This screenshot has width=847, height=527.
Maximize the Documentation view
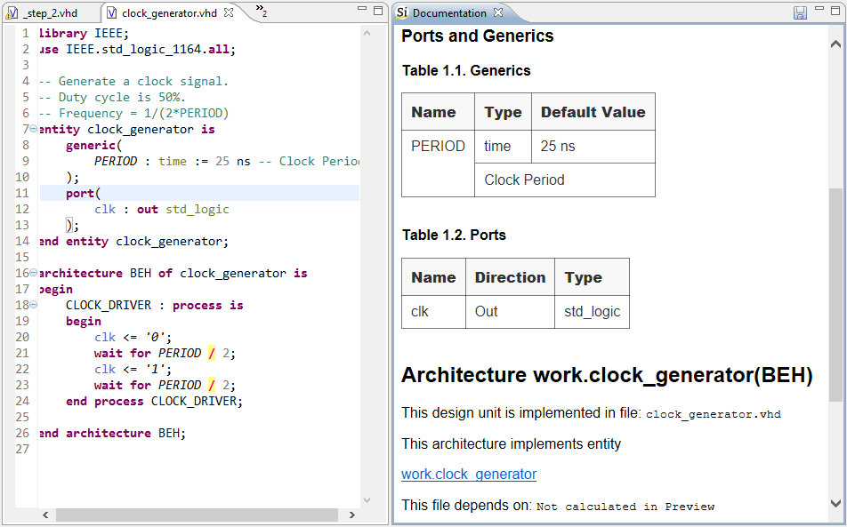click(x=835, y=11)
